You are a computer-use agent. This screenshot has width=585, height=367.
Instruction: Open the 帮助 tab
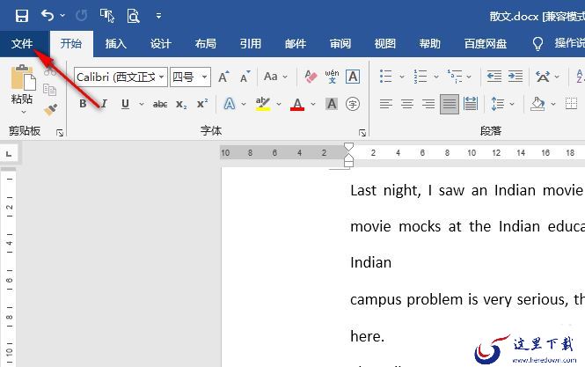(430, 44)
